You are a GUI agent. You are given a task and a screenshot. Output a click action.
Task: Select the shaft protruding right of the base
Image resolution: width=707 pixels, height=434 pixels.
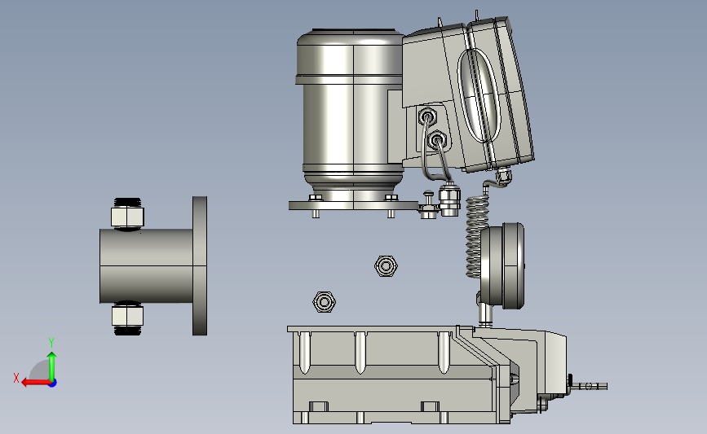tap(589, 386)
